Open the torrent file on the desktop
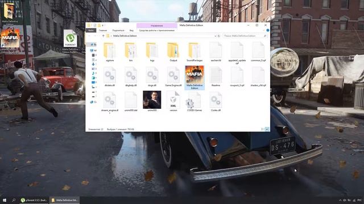This screenshot has width=364, height=204. coord(70,40)
